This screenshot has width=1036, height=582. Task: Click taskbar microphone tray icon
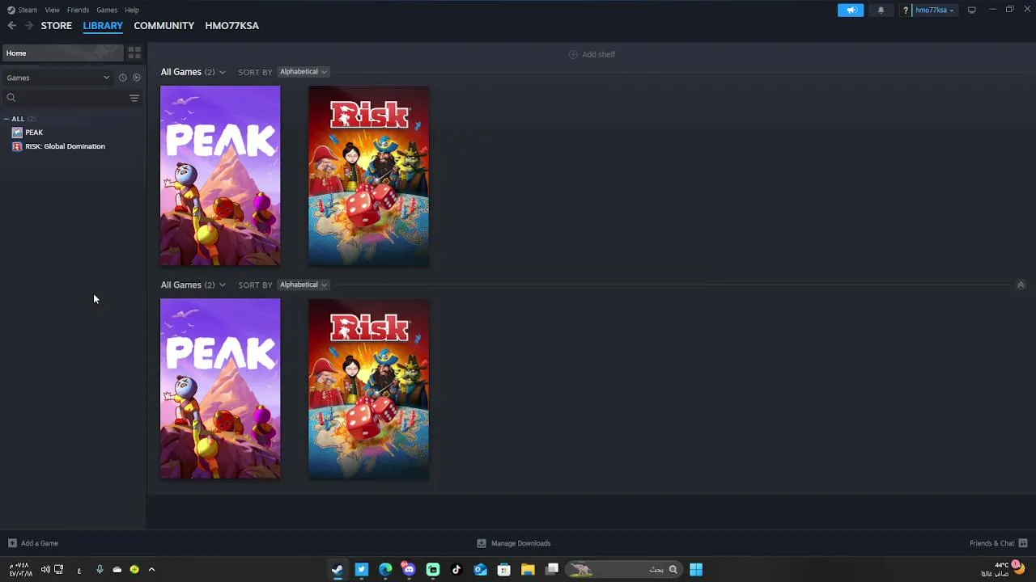(x=100, y=570)
